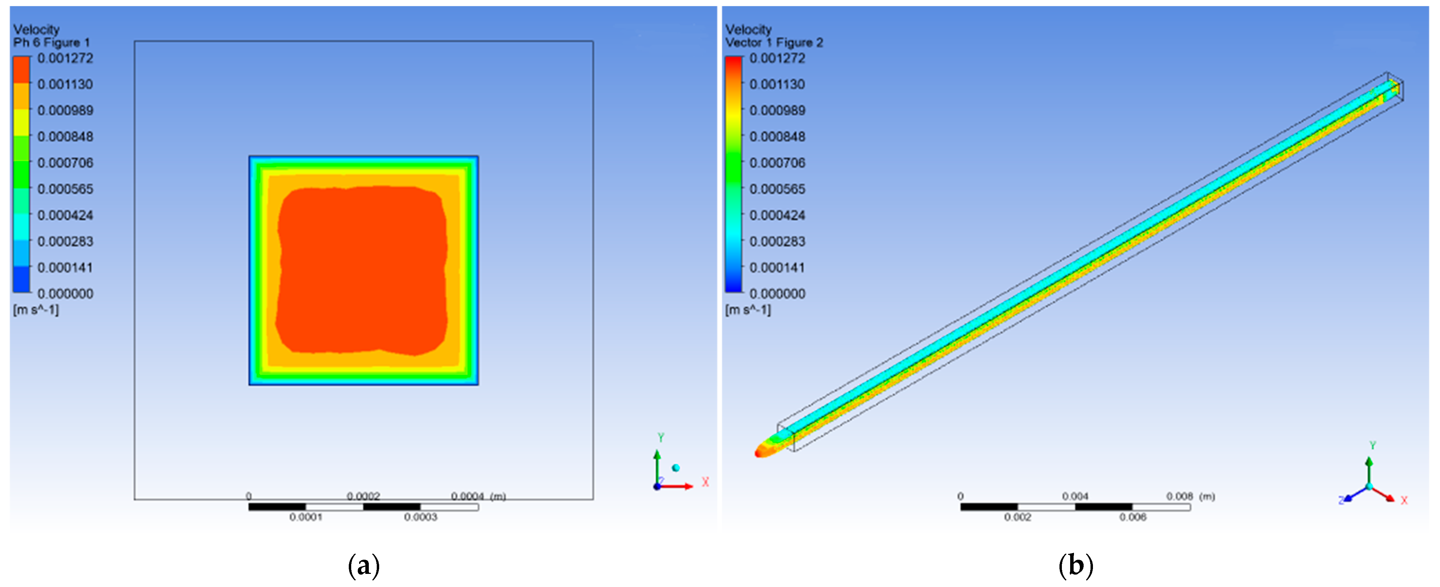Click the 'Vector 1 Figure 2' legend title
This screenshot has width=1440, height=587.
click(774, 42)
